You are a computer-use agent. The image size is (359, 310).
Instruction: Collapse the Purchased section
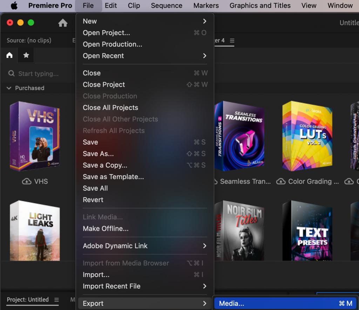[x=8, y=88]
